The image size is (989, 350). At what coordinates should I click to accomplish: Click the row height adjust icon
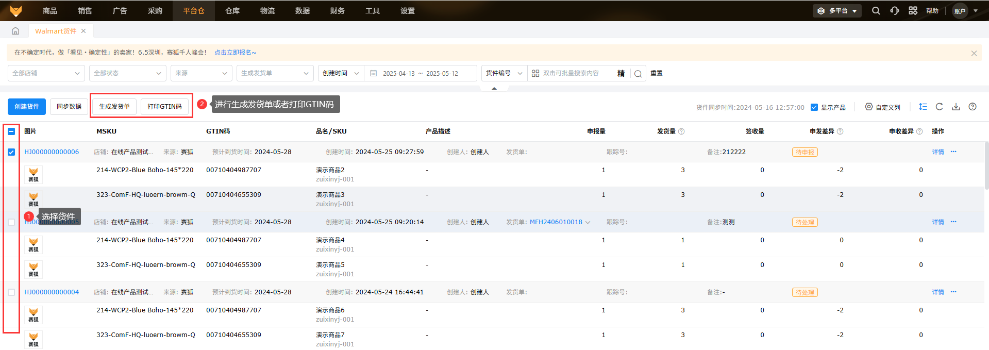923,107
